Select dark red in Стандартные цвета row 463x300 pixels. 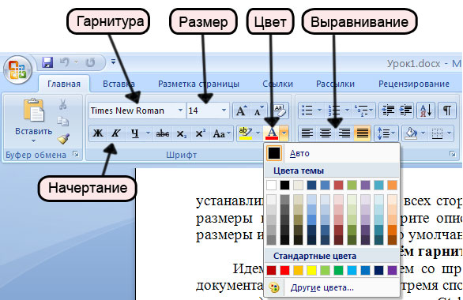click(x=271, y=270)
